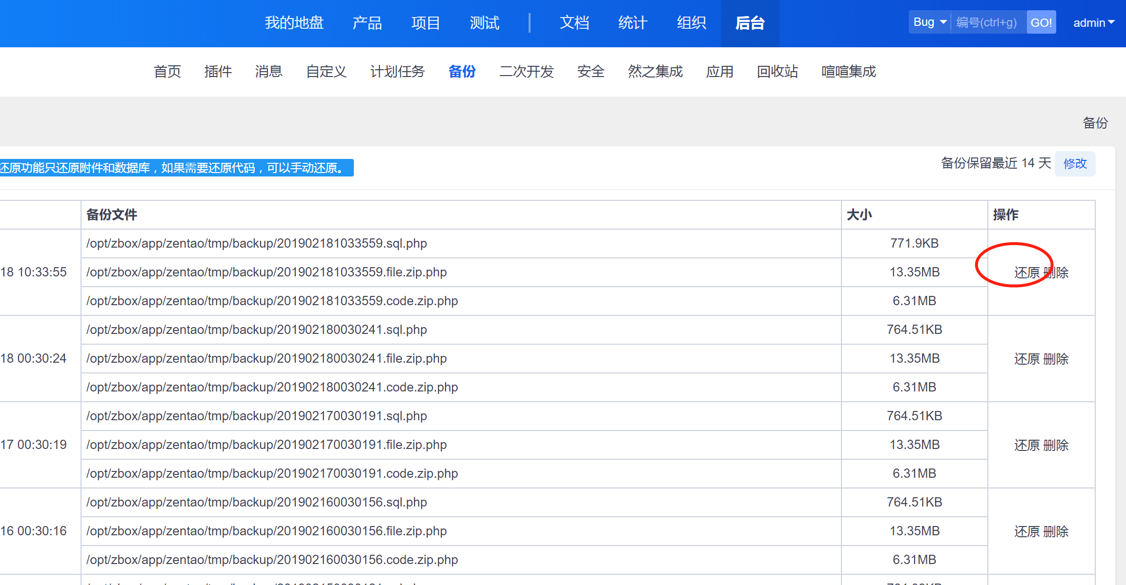The image size is (1126, 585).
Task: Open the 组织 navigation item
Action: pyautogui.click(x=691, y=23)
